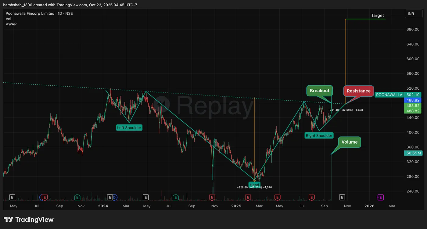Click the white E marker nearest the magenta one

pos(342,197)
